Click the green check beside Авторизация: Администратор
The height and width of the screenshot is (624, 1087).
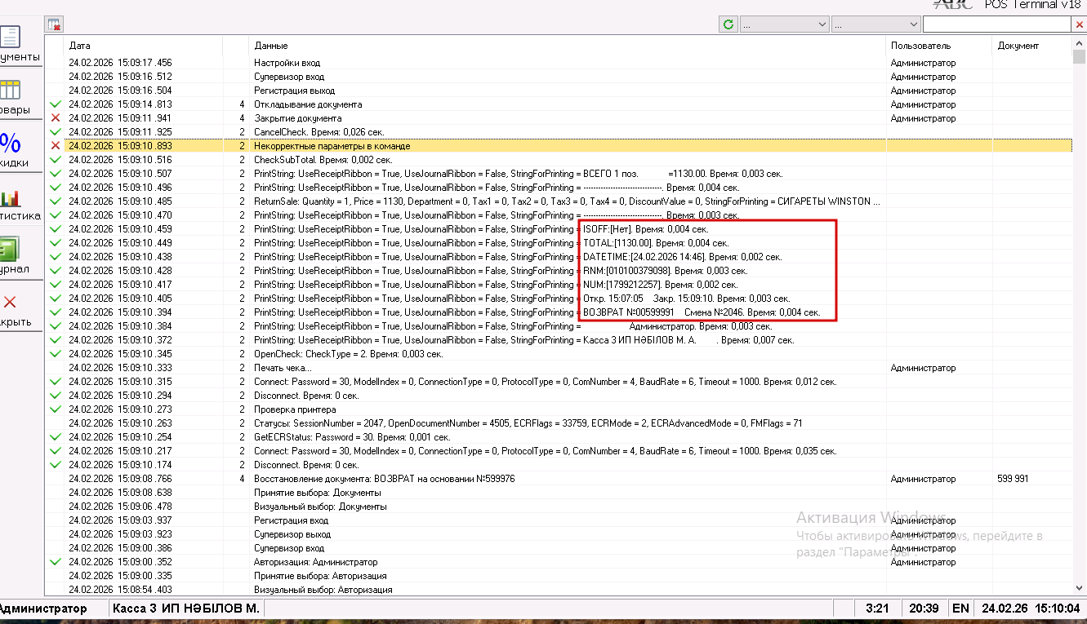click(x=56, y=562)
